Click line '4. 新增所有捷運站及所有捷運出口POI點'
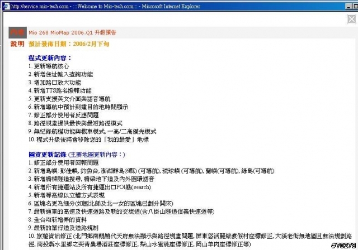This screenshot has height=250, width=358. tap(89, 187)
